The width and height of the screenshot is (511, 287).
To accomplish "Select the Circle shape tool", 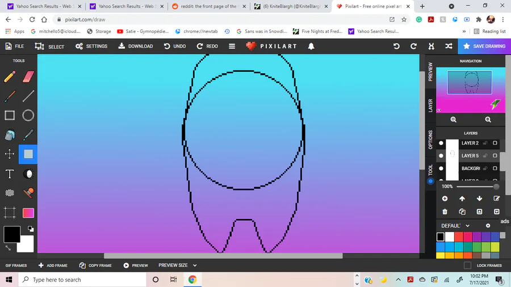I will coord(28,115).
